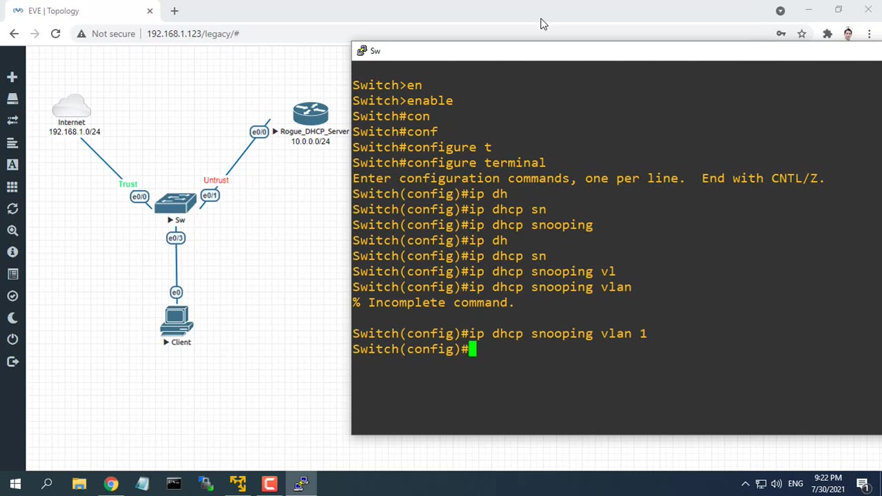
Task: Click the Zoom magnifier sidebar icon
Action: coord(12,231)
